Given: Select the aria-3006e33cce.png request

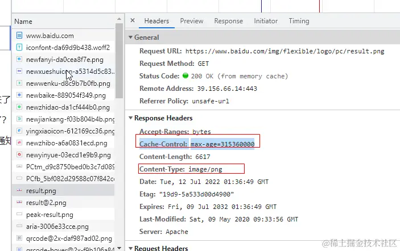Looking at the screenshot, I should click(x=57, y=227).
